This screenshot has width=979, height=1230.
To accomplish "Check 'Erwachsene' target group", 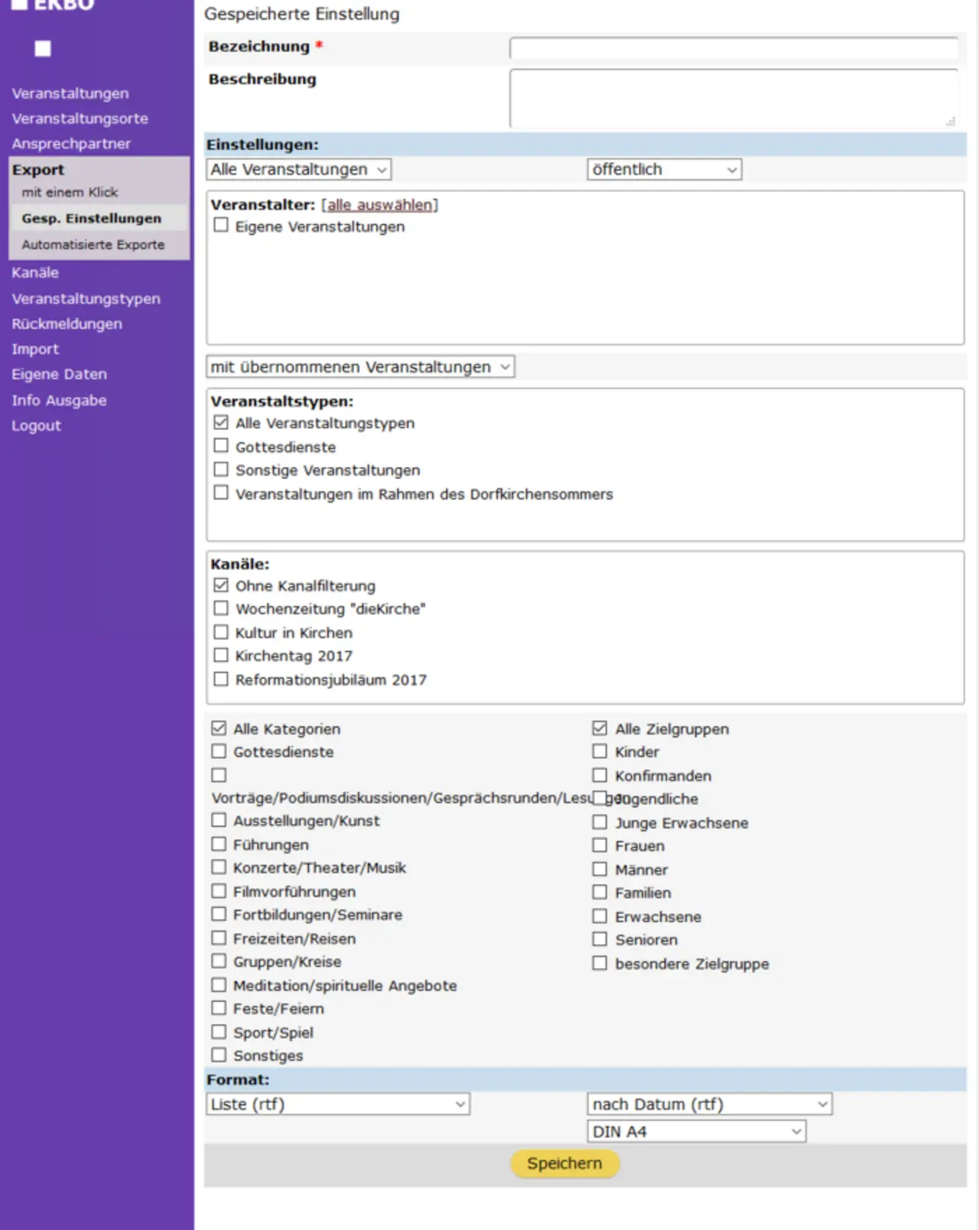I will (600, 916).
